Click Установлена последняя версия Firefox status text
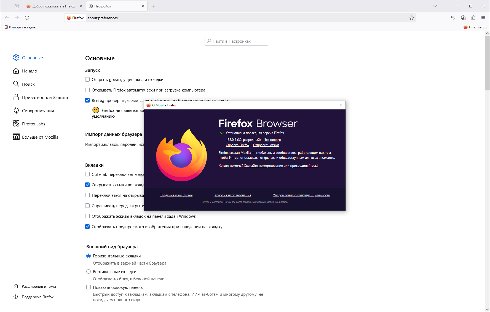 pyautogui.click(x=255, y=133)
